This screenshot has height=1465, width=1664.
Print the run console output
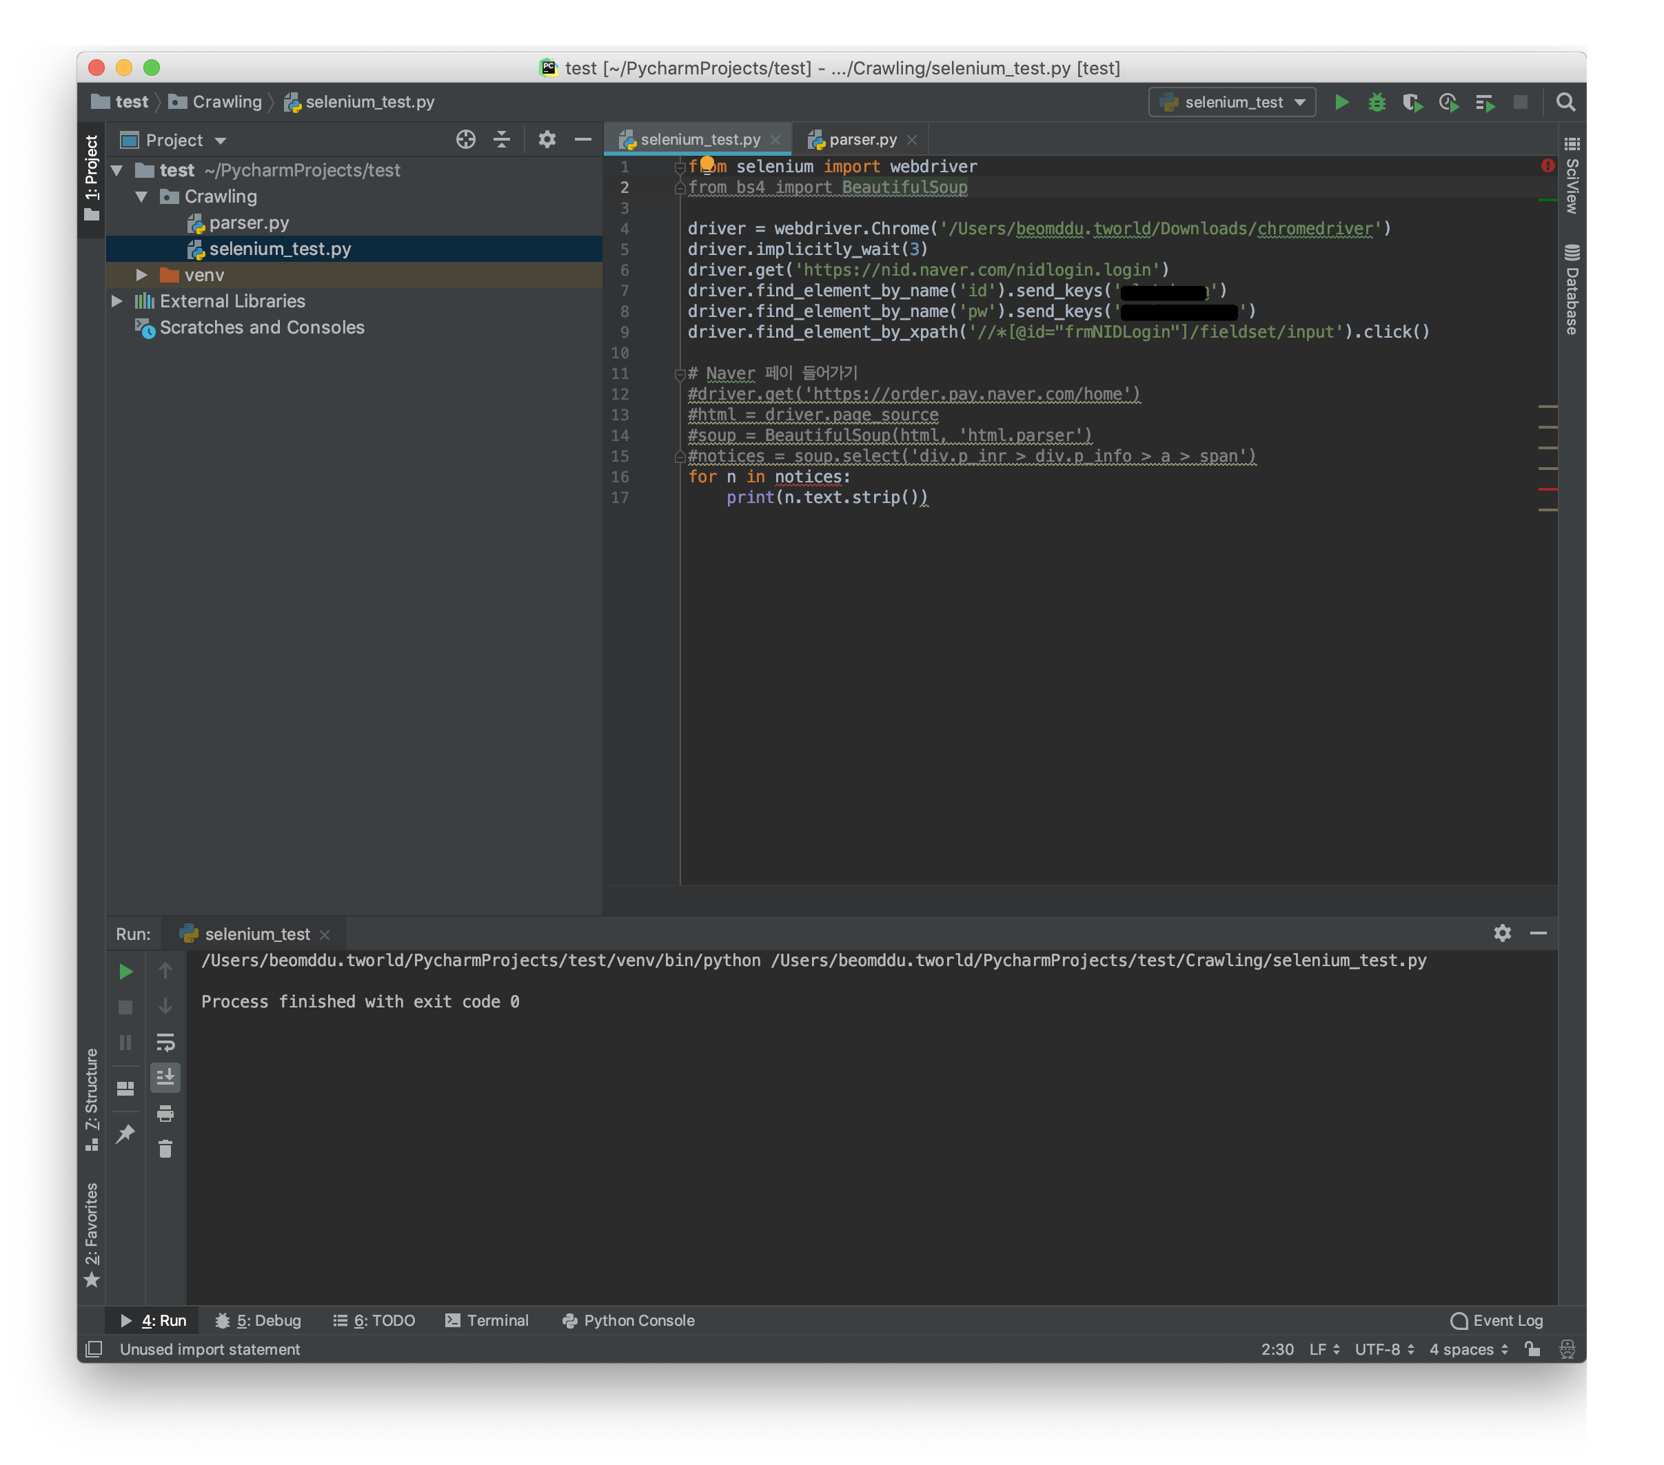165,1114
